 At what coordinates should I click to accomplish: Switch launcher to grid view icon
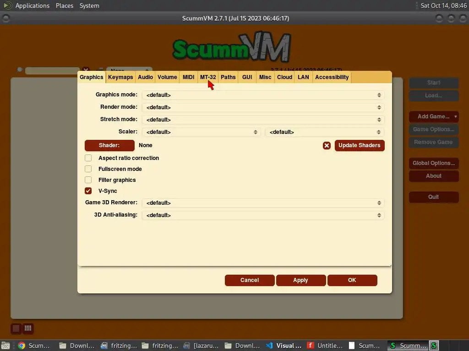pyautogui.click(x=28, y=328)
